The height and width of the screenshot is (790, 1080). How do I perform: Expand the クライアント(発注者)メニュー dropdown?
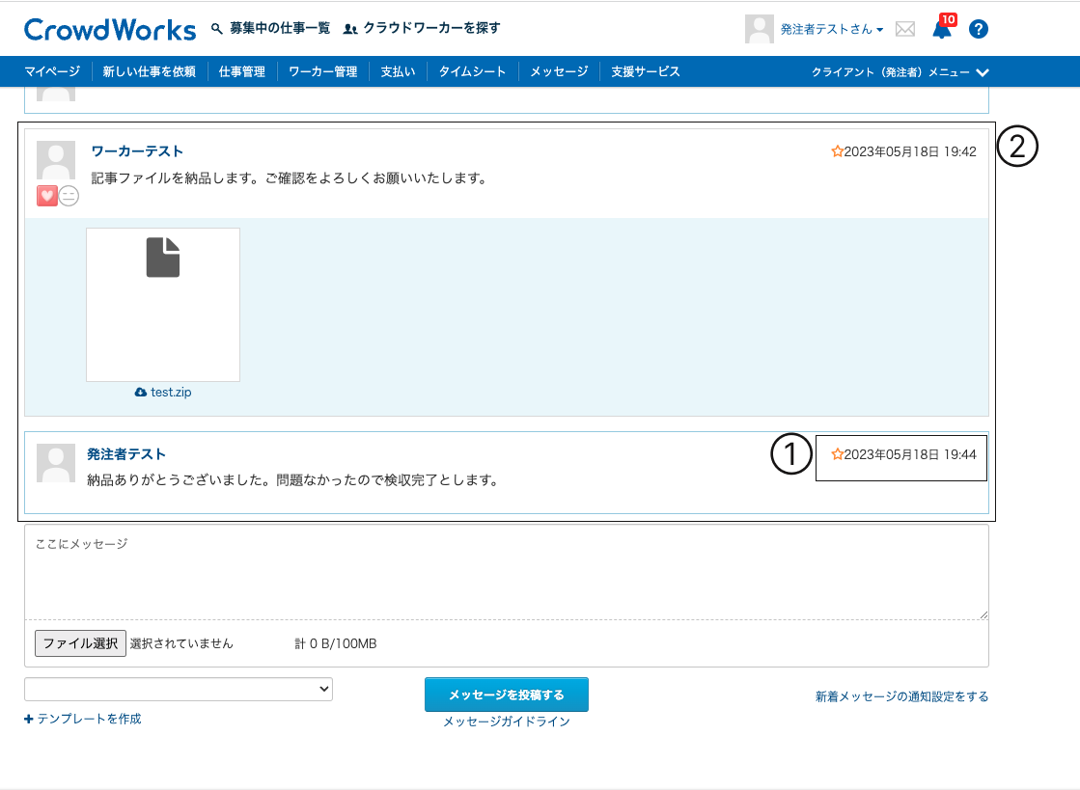click(x=900, y=72)
